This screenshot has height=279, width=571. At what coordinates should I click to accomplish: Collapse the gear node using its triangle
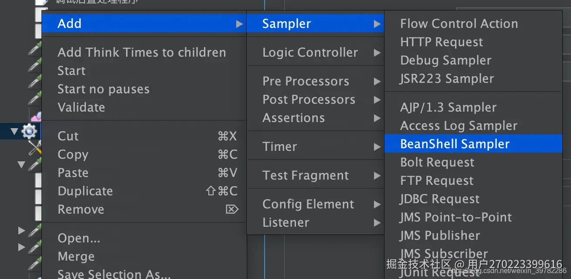click(15, 131)
